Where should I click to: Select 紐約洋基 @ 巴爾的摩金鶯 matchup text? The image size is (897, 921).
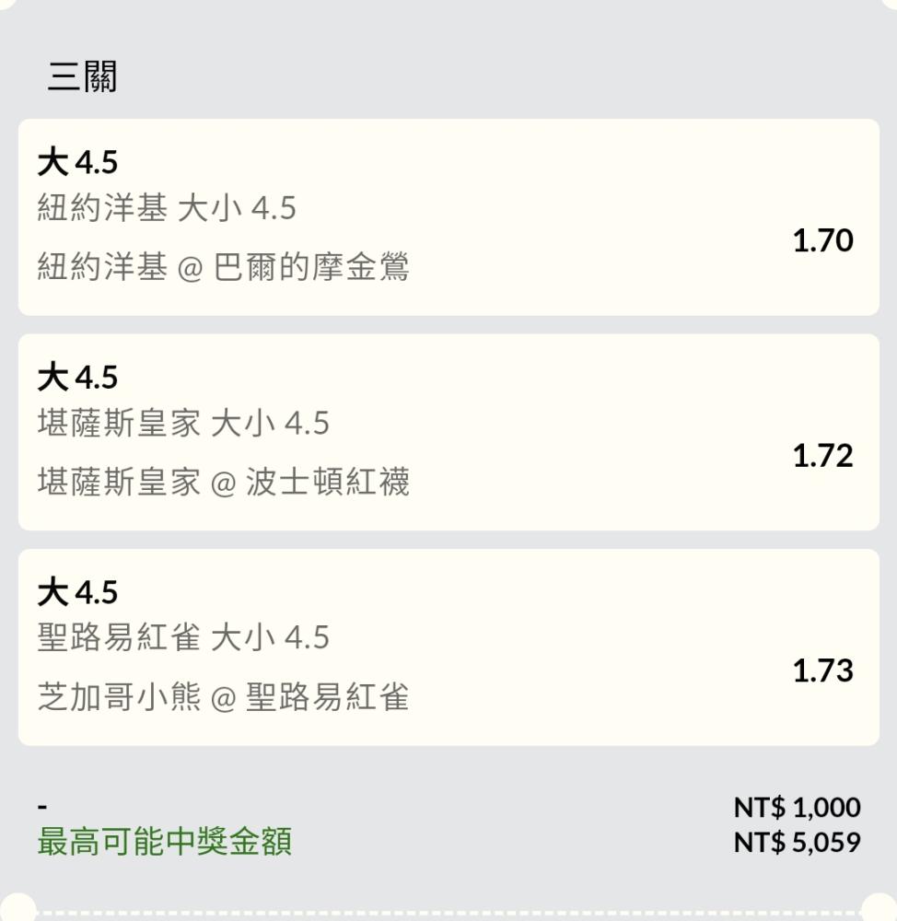click(x=223, y=267)
